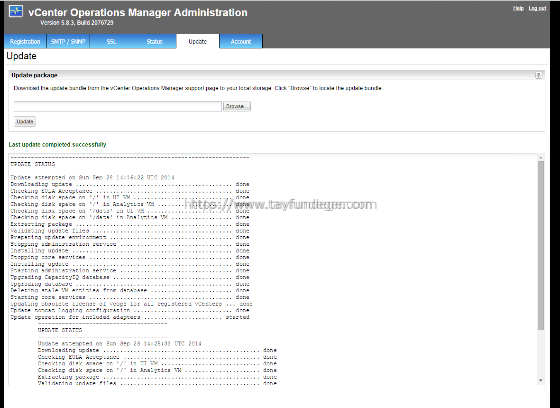This screenshot has width=560, height=408.
Task: Click the Help link in the header
Action: 518,8
